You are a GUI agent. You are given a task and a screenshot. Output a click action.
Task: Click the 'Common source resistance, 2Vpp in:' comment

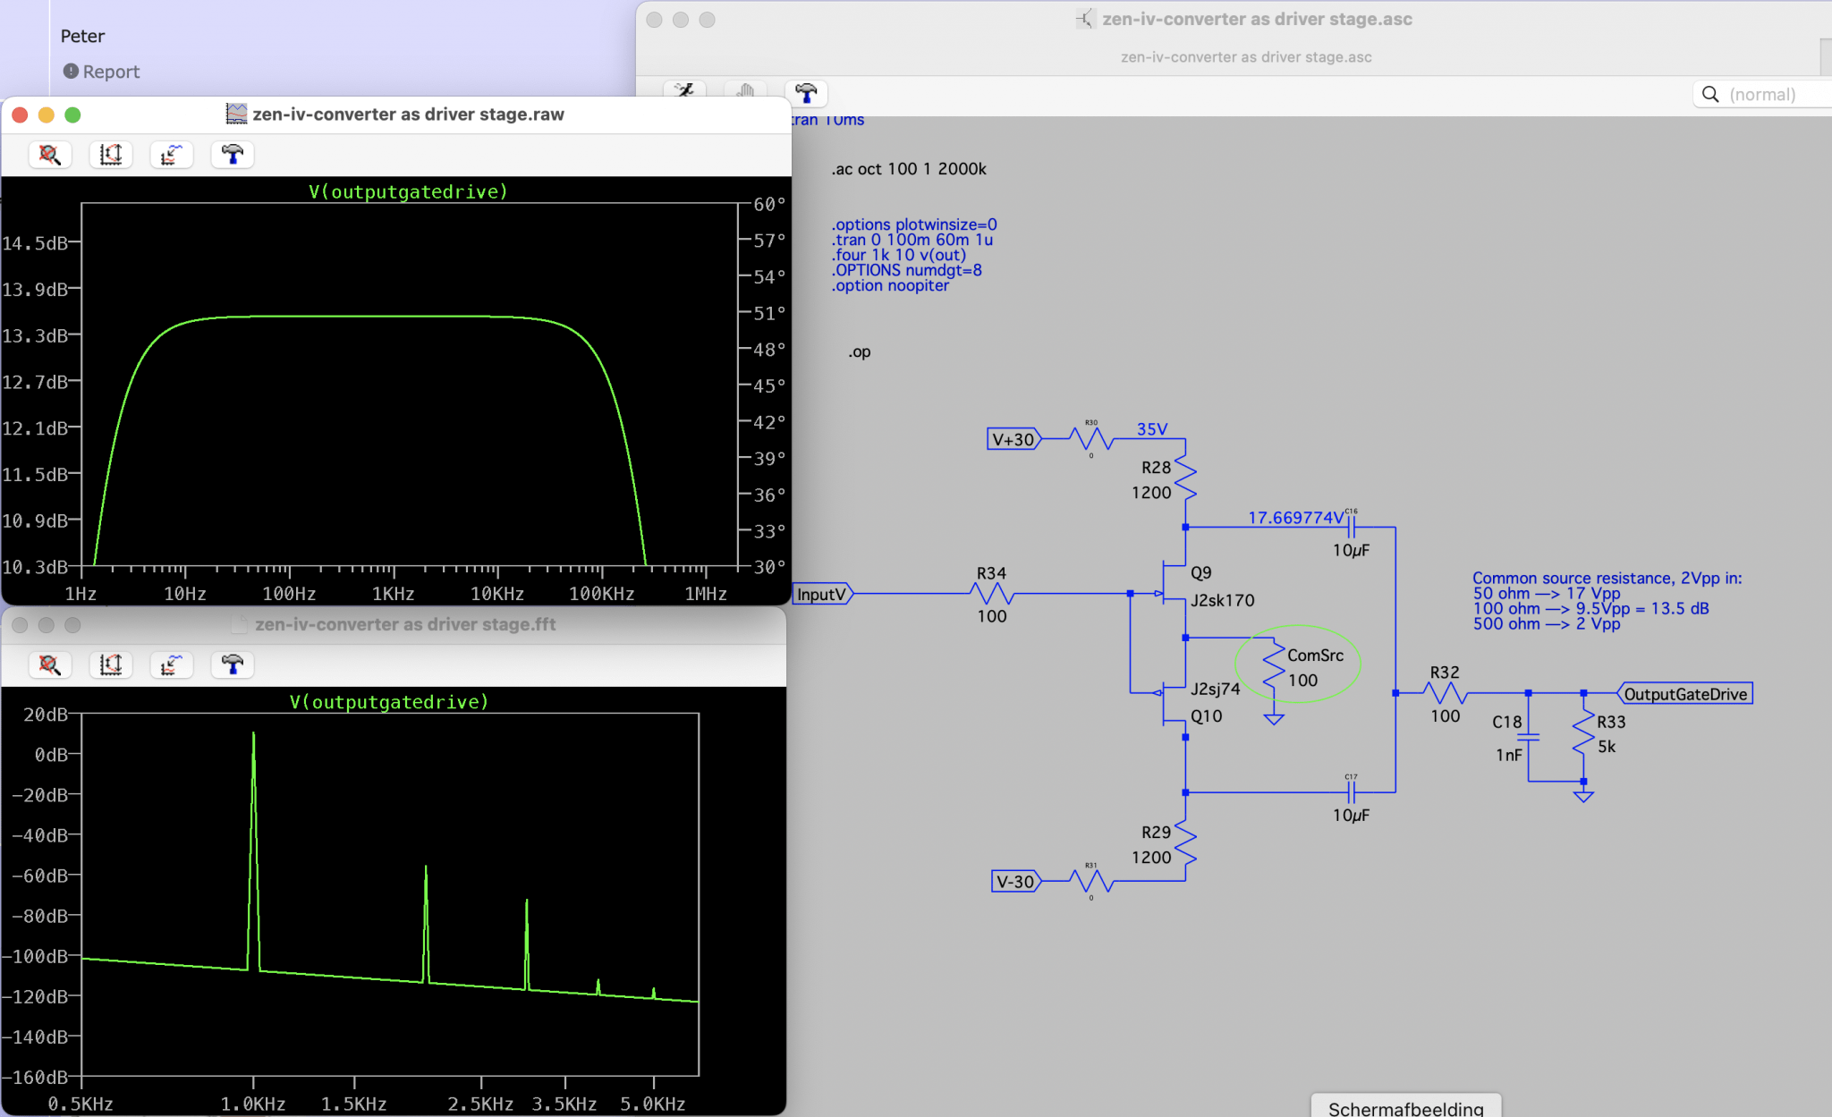pos(1607,578)
